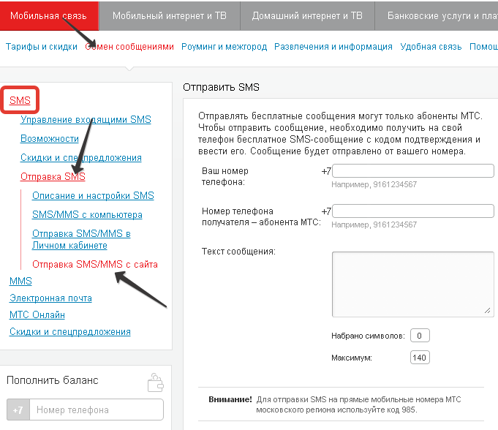Click the Возможности sidebar link
This screenshot has width=498, height=430.
tap(50, 139)
